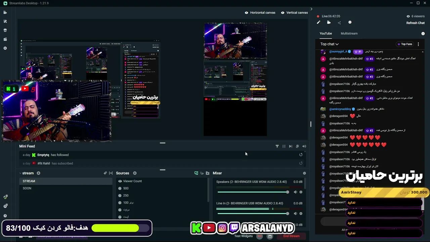This screenshot has height=242, width=430.
Task: Click the camera icon under Live timer
Action: click(329, 23)
